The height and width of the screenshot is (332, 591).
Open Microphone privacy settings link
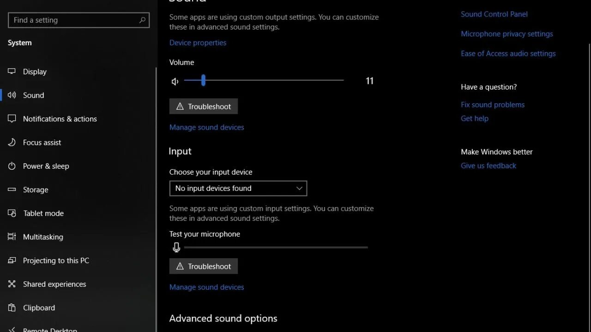[507, 34]
